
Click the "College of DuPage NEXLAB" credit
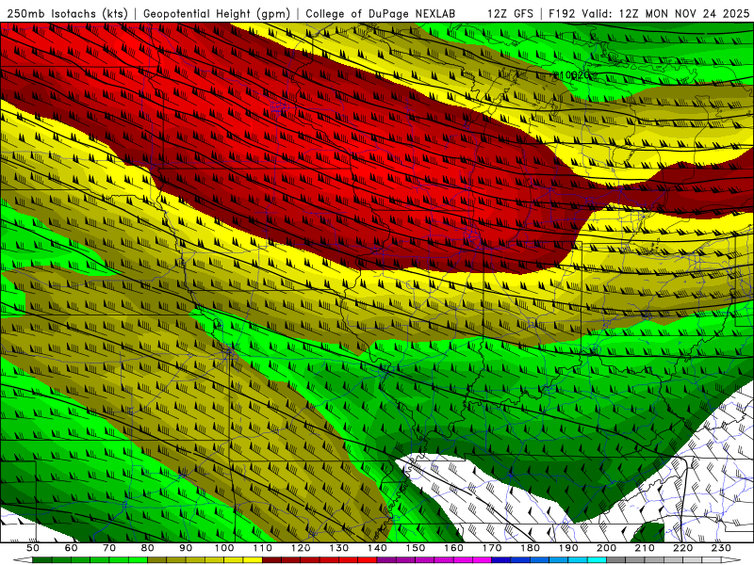[381, 13]
